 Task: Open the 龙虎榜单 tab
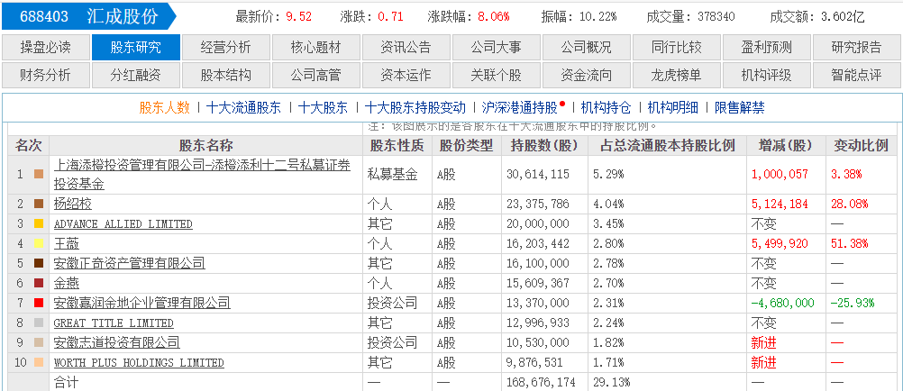(677, 76)
